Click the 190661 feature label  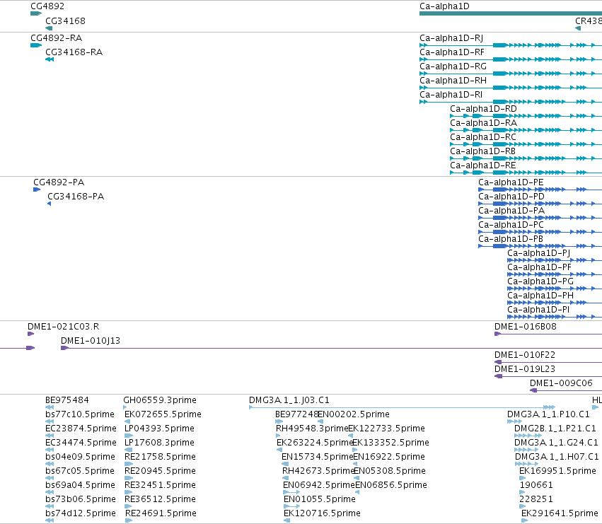pos(536,485)
